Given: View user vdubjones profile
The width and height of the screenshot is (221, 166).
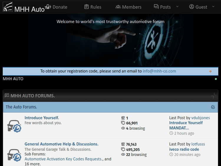Looking at the screenshot, I should pyautogui.click(x=201, y=118).
